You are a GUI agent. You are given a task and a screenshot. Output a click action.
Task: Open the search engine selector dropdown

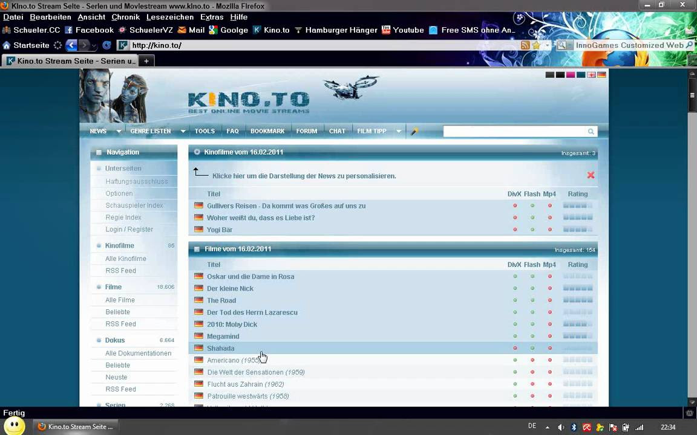(x=564, y=45)
